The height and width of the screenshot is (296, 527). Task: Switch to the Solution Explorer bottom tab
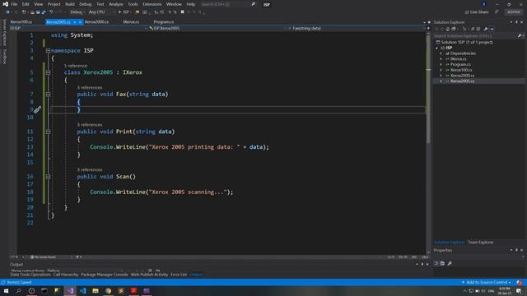[450, 243]
